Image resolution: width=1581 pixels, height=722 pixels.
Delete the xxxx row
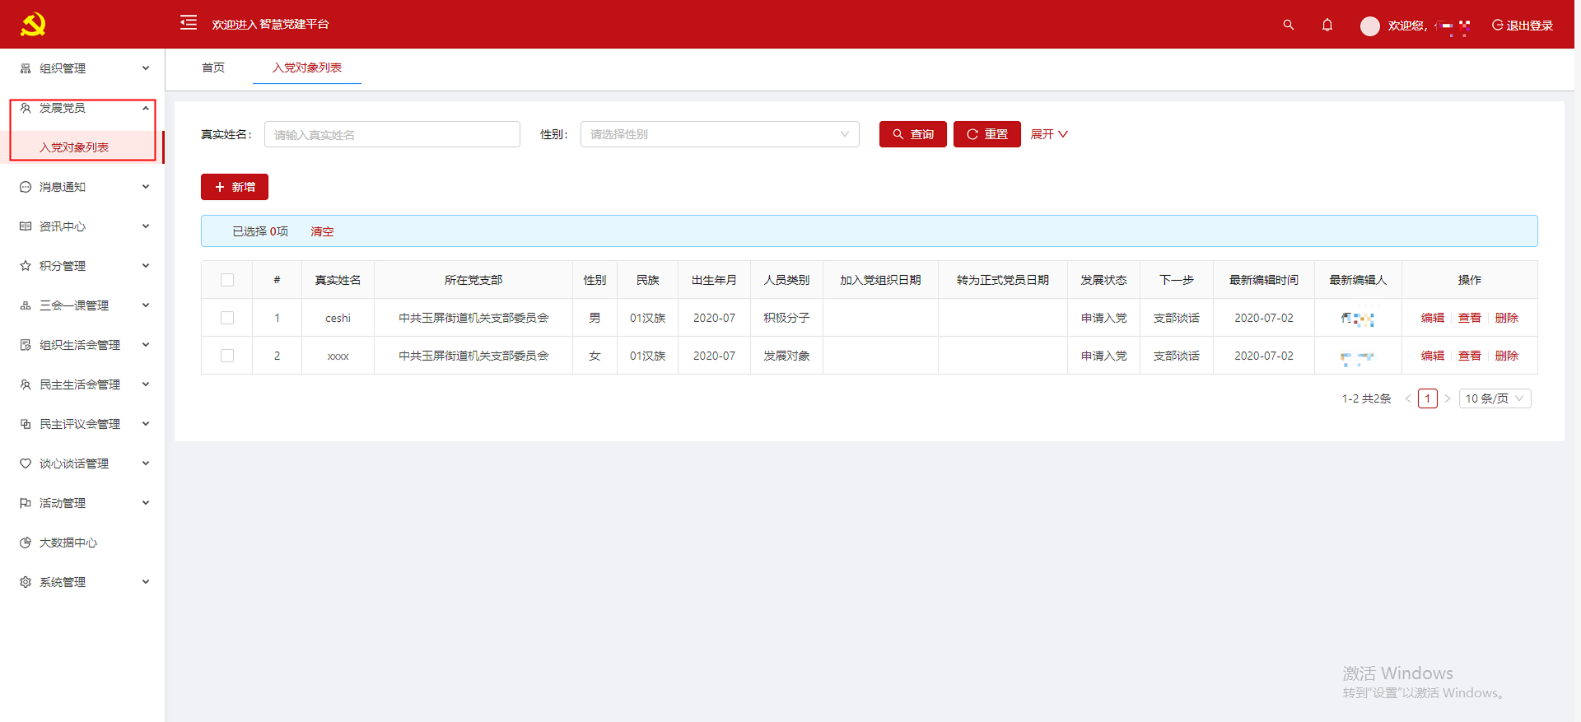click(x=1507, y=356)
